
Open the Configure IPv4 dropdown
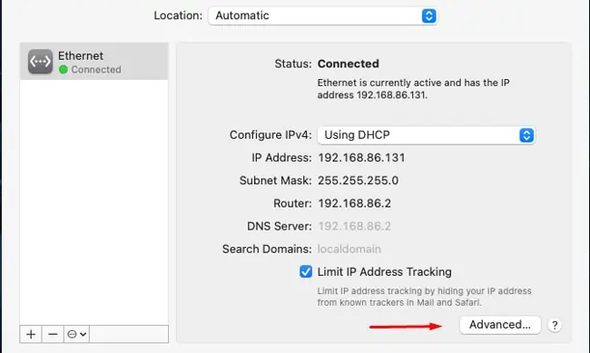(426, 135)
